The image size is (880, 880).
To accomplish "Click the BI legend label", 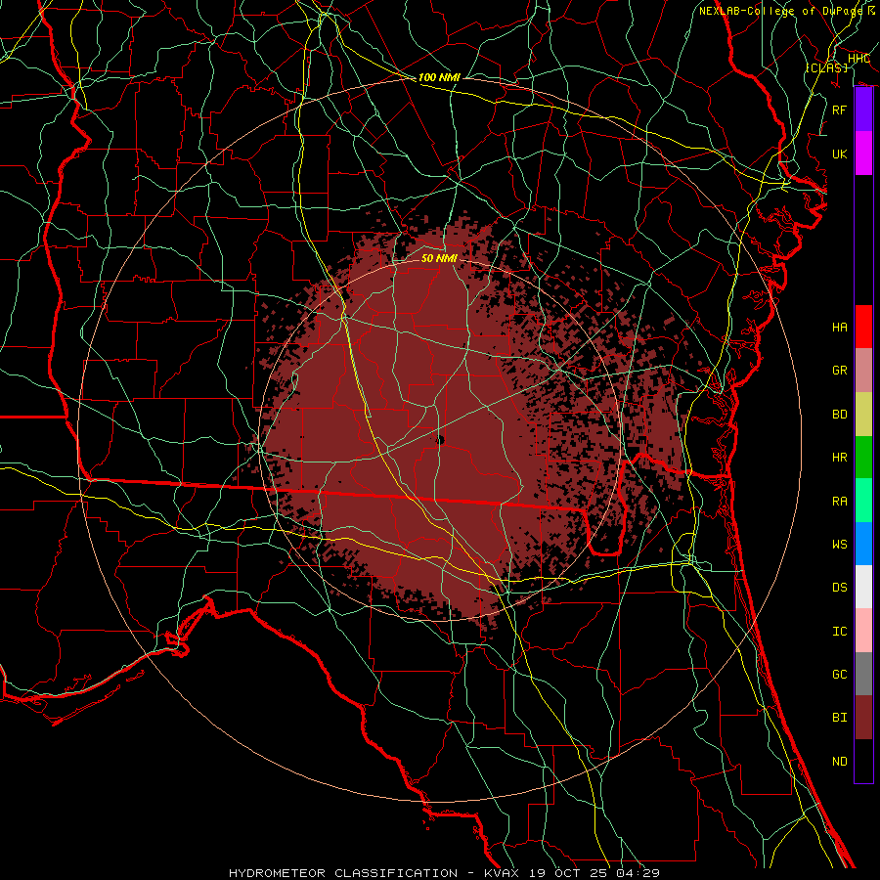I will pyautogui.click(x=839, y=718).
